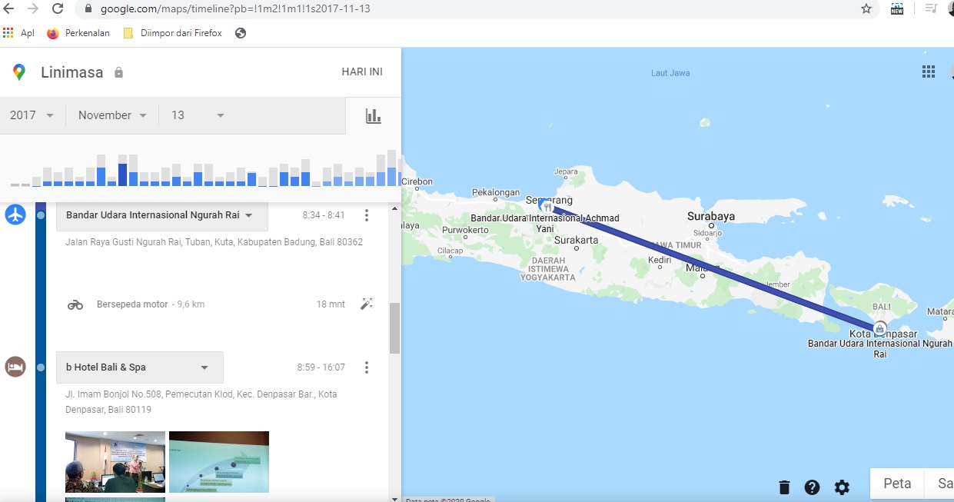Click the bar chart statistics icon
This screenshot has height=502, width=954.
click(x=373, y=115)
